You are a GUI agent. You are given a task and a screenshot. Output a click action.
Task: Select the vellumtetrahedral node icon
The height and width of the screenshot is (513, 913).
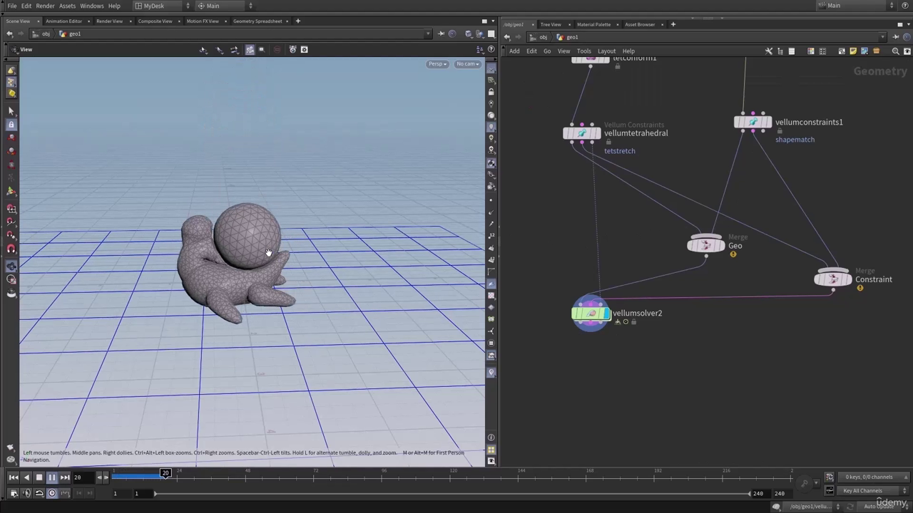[x=582, y=133]
